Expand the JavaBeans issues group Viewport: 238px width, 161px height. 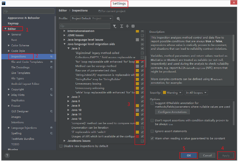(x=64, y=141)
